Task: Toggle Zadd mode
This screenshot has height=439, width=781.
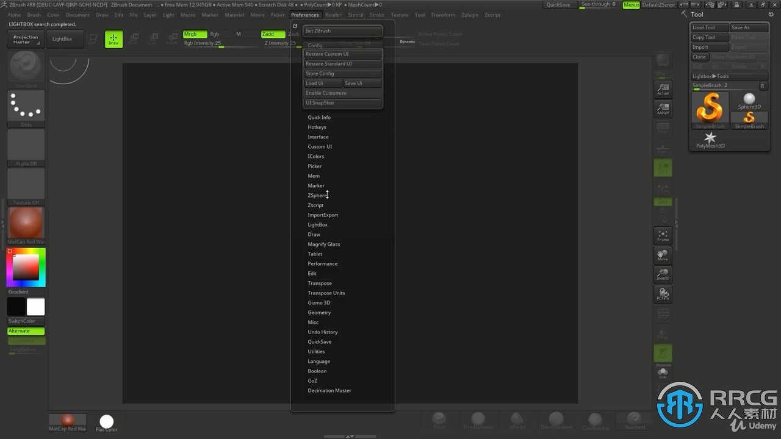Action: coord(273,34)
